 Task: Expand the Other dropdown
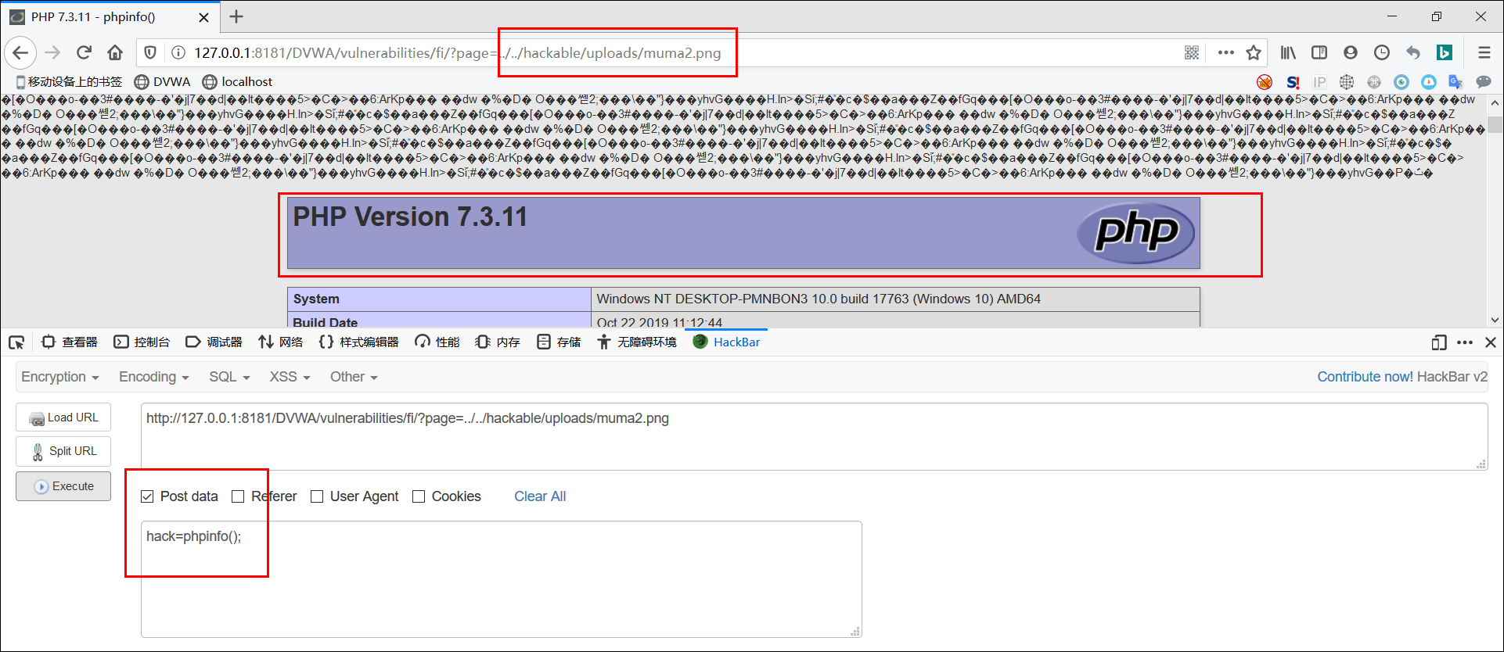point(354,377)
